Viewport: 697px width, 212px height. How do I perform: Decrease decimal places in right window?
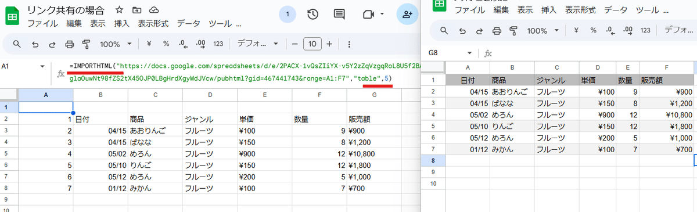click(x=610, y=31)
